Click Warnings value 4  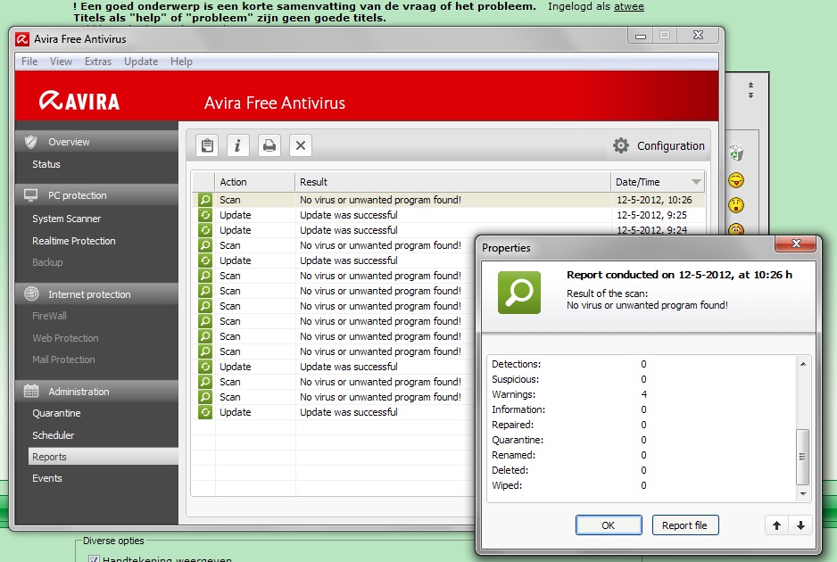pos(643,394)
